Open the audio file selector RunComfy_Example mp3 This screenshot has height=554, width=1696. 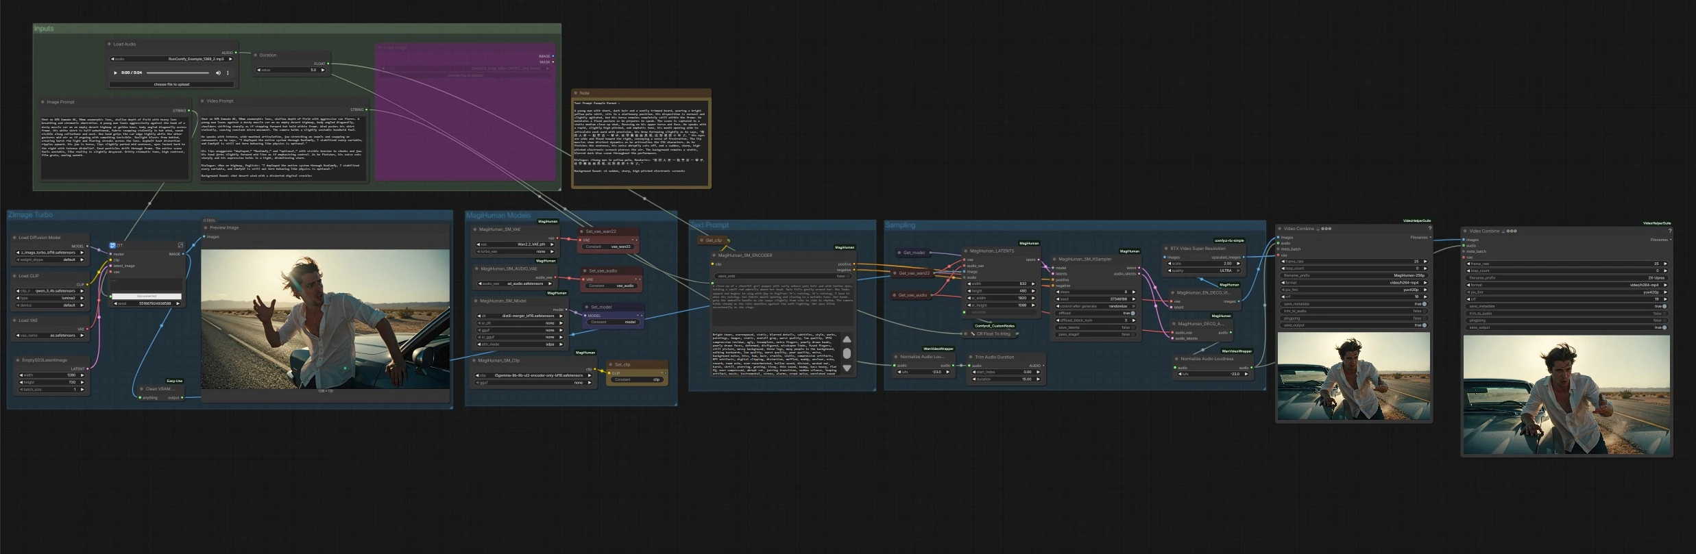click(171, 59)
